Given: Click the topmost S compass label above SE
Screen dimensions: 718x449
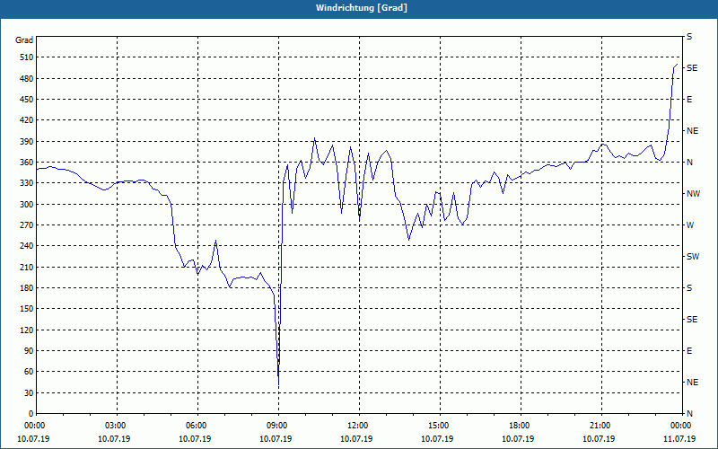Looking at the screenshot, I should (689, 37).
